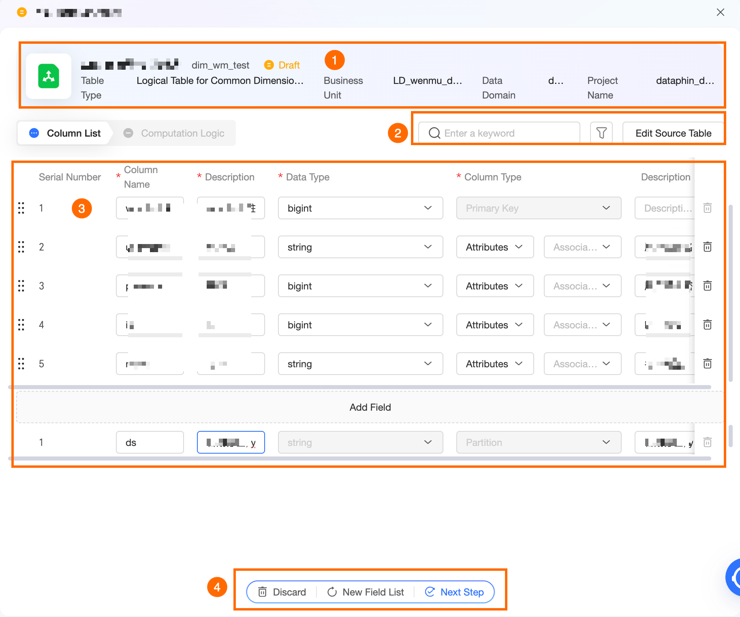Screen dimensions: 740x617
Task: Click the drag handle of row 3
Action: coord(21,286)
